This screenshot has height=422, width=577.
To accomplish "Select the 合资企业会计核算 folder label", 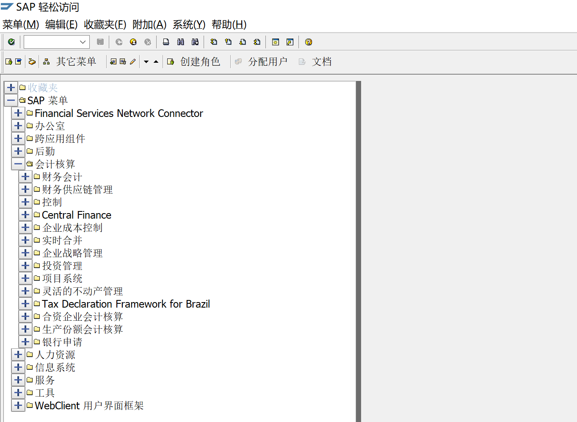I will click(x=83, y=316).
